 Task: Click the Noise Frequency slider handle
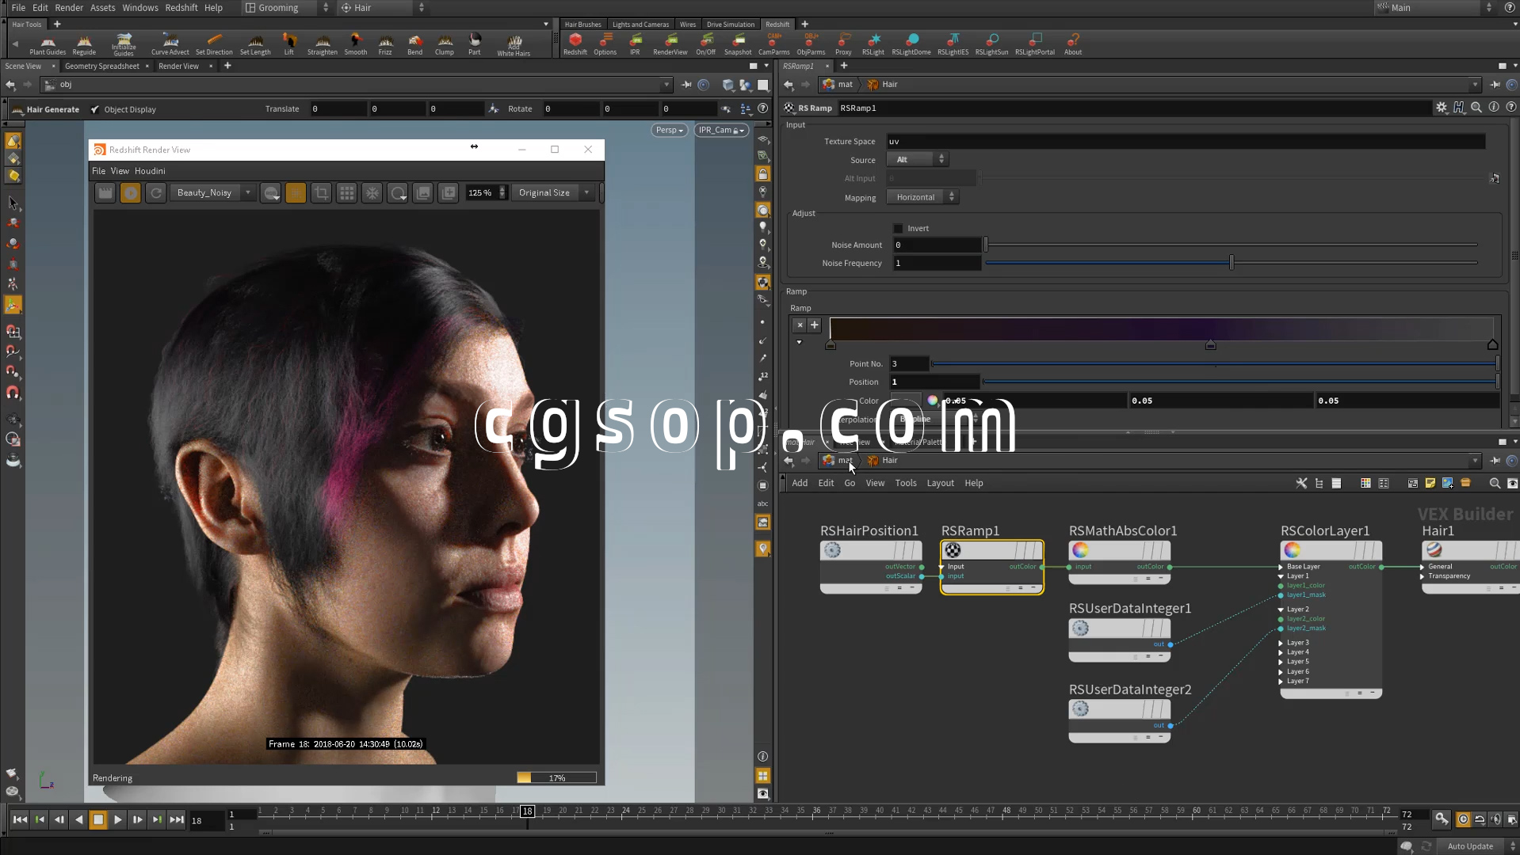tap(1231, 263)
